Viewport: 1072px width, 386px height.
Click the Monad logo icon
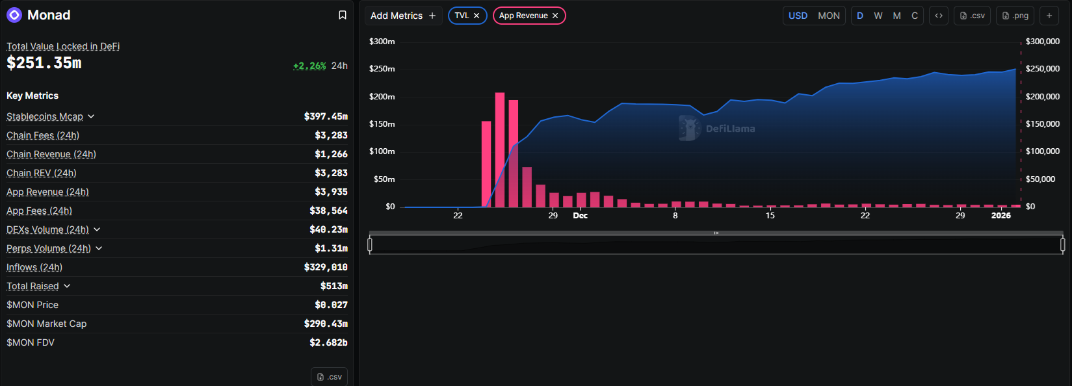pos(14,15)
